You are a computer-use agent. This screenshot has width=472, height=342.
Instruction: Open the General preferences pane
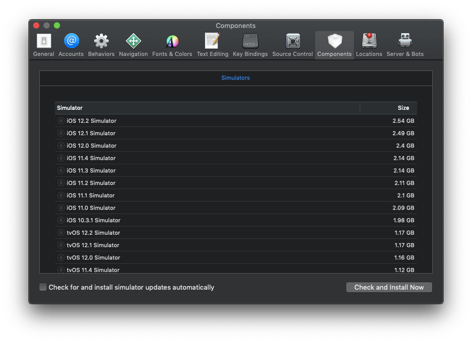(x=43, y=45)
